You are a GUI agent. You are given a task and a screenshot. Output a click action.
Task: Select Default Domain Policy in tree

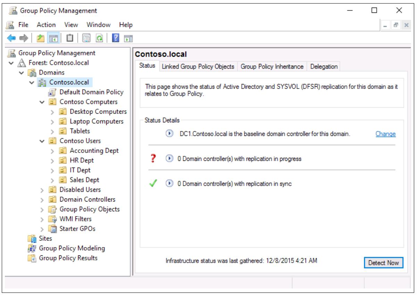(x=91, y=92)
